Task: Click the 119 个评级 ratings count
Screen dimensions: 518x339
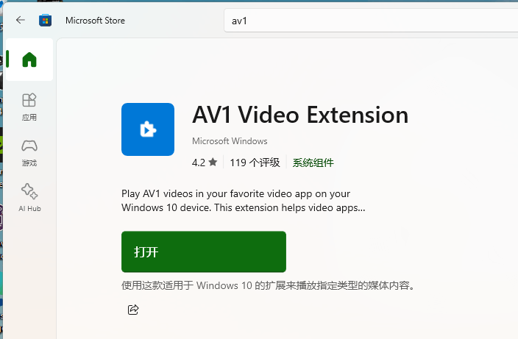Action: click(x=255, y=163)
